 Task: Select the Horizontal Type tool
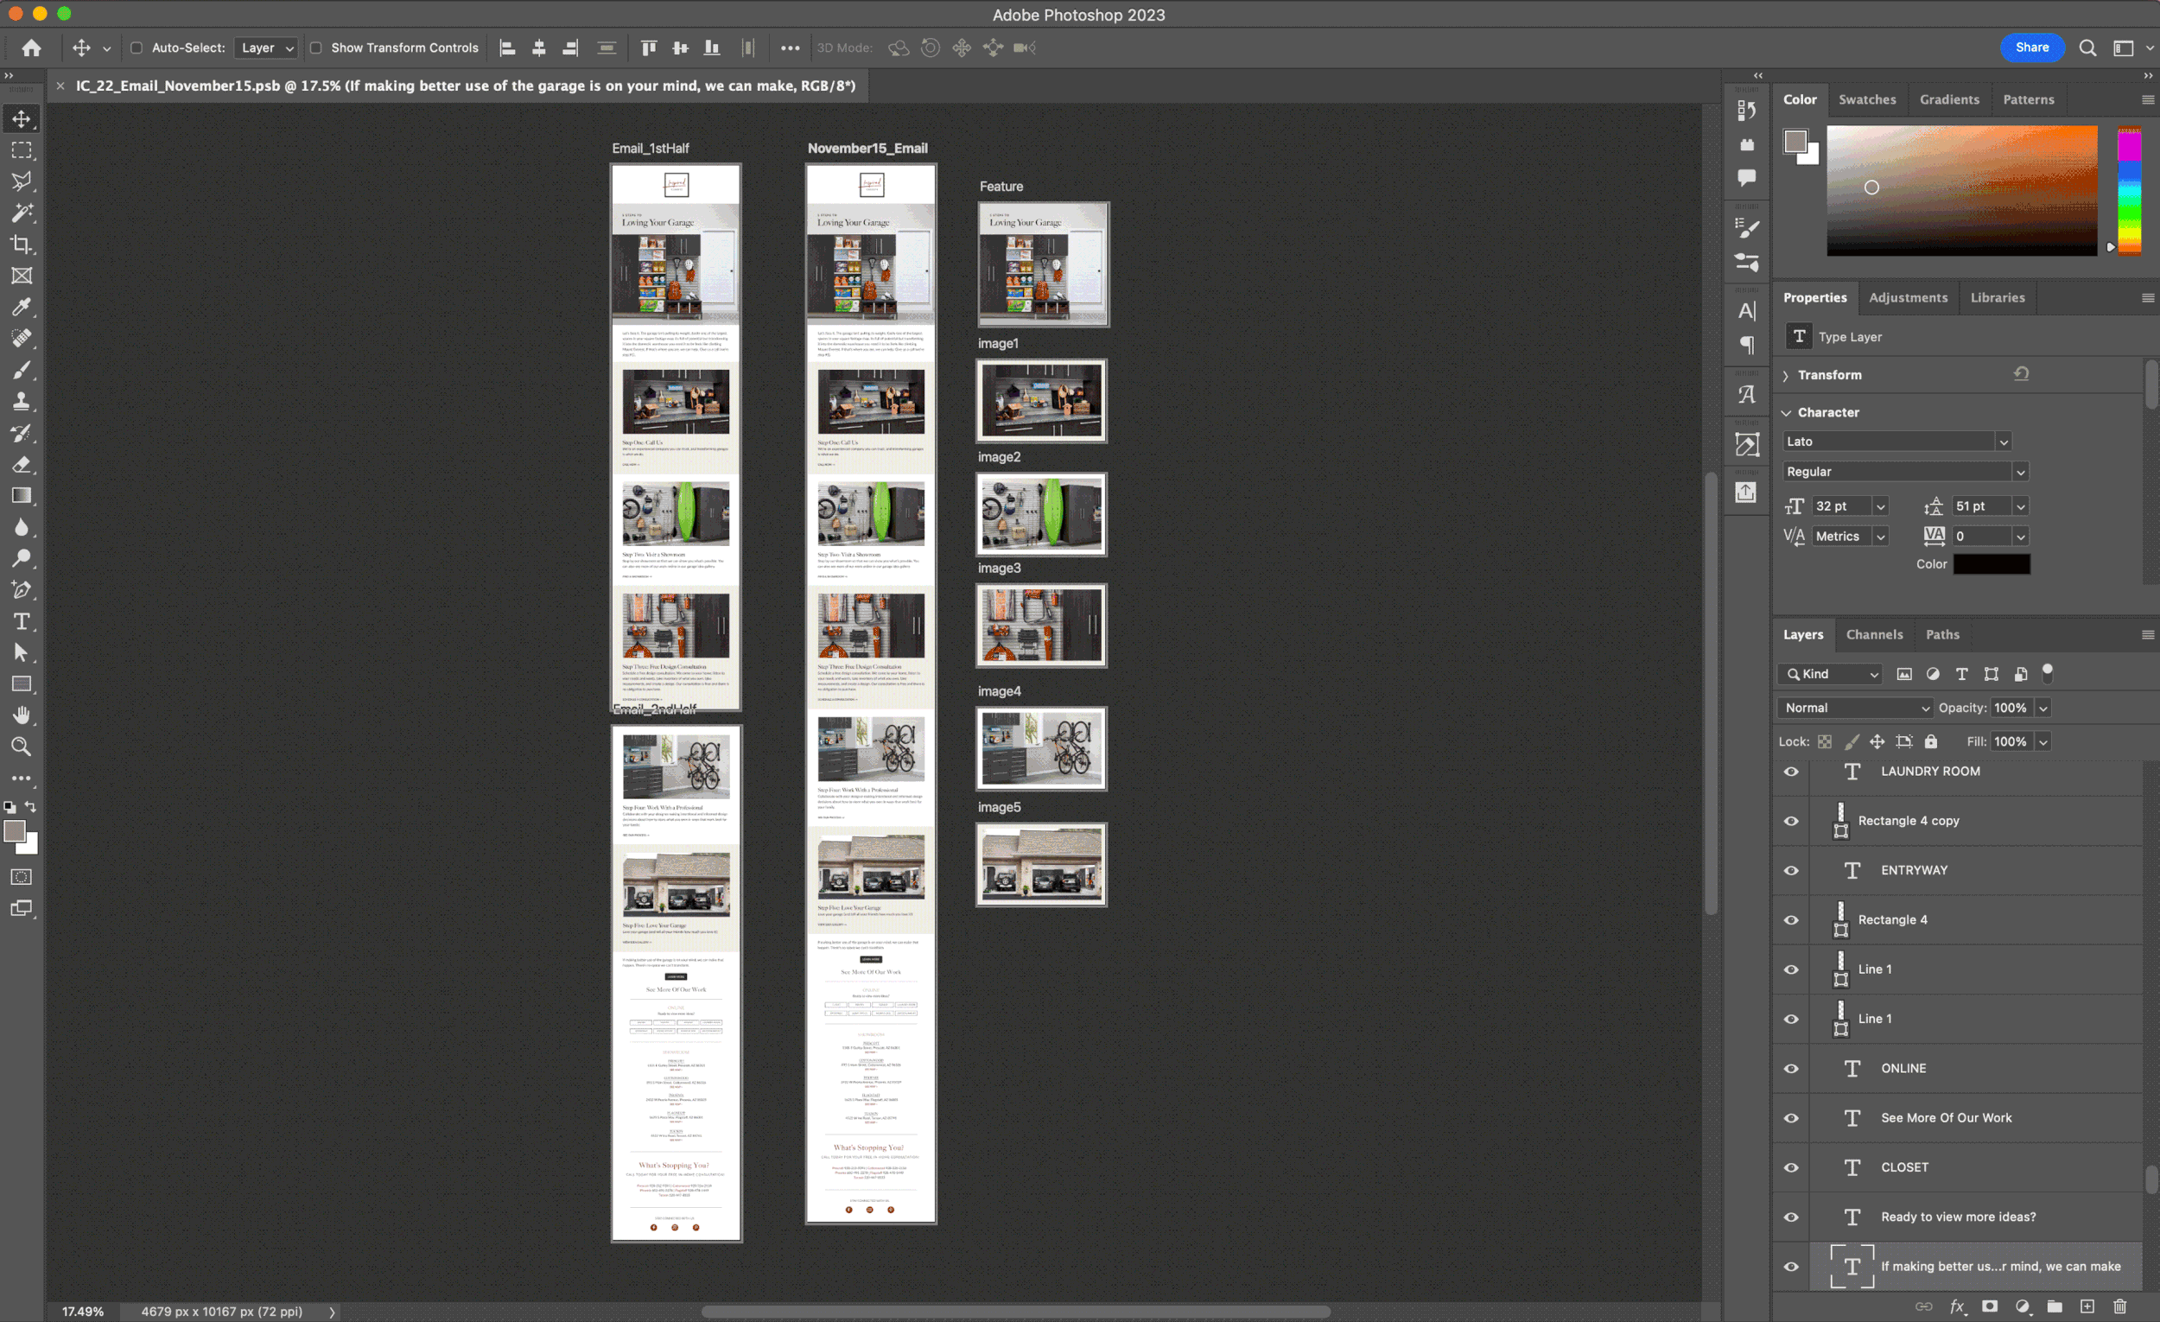pyautogui.click(x=21, y=621)
